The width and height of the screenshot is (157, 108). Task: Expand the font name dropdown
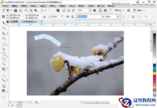tap(103, 17)
